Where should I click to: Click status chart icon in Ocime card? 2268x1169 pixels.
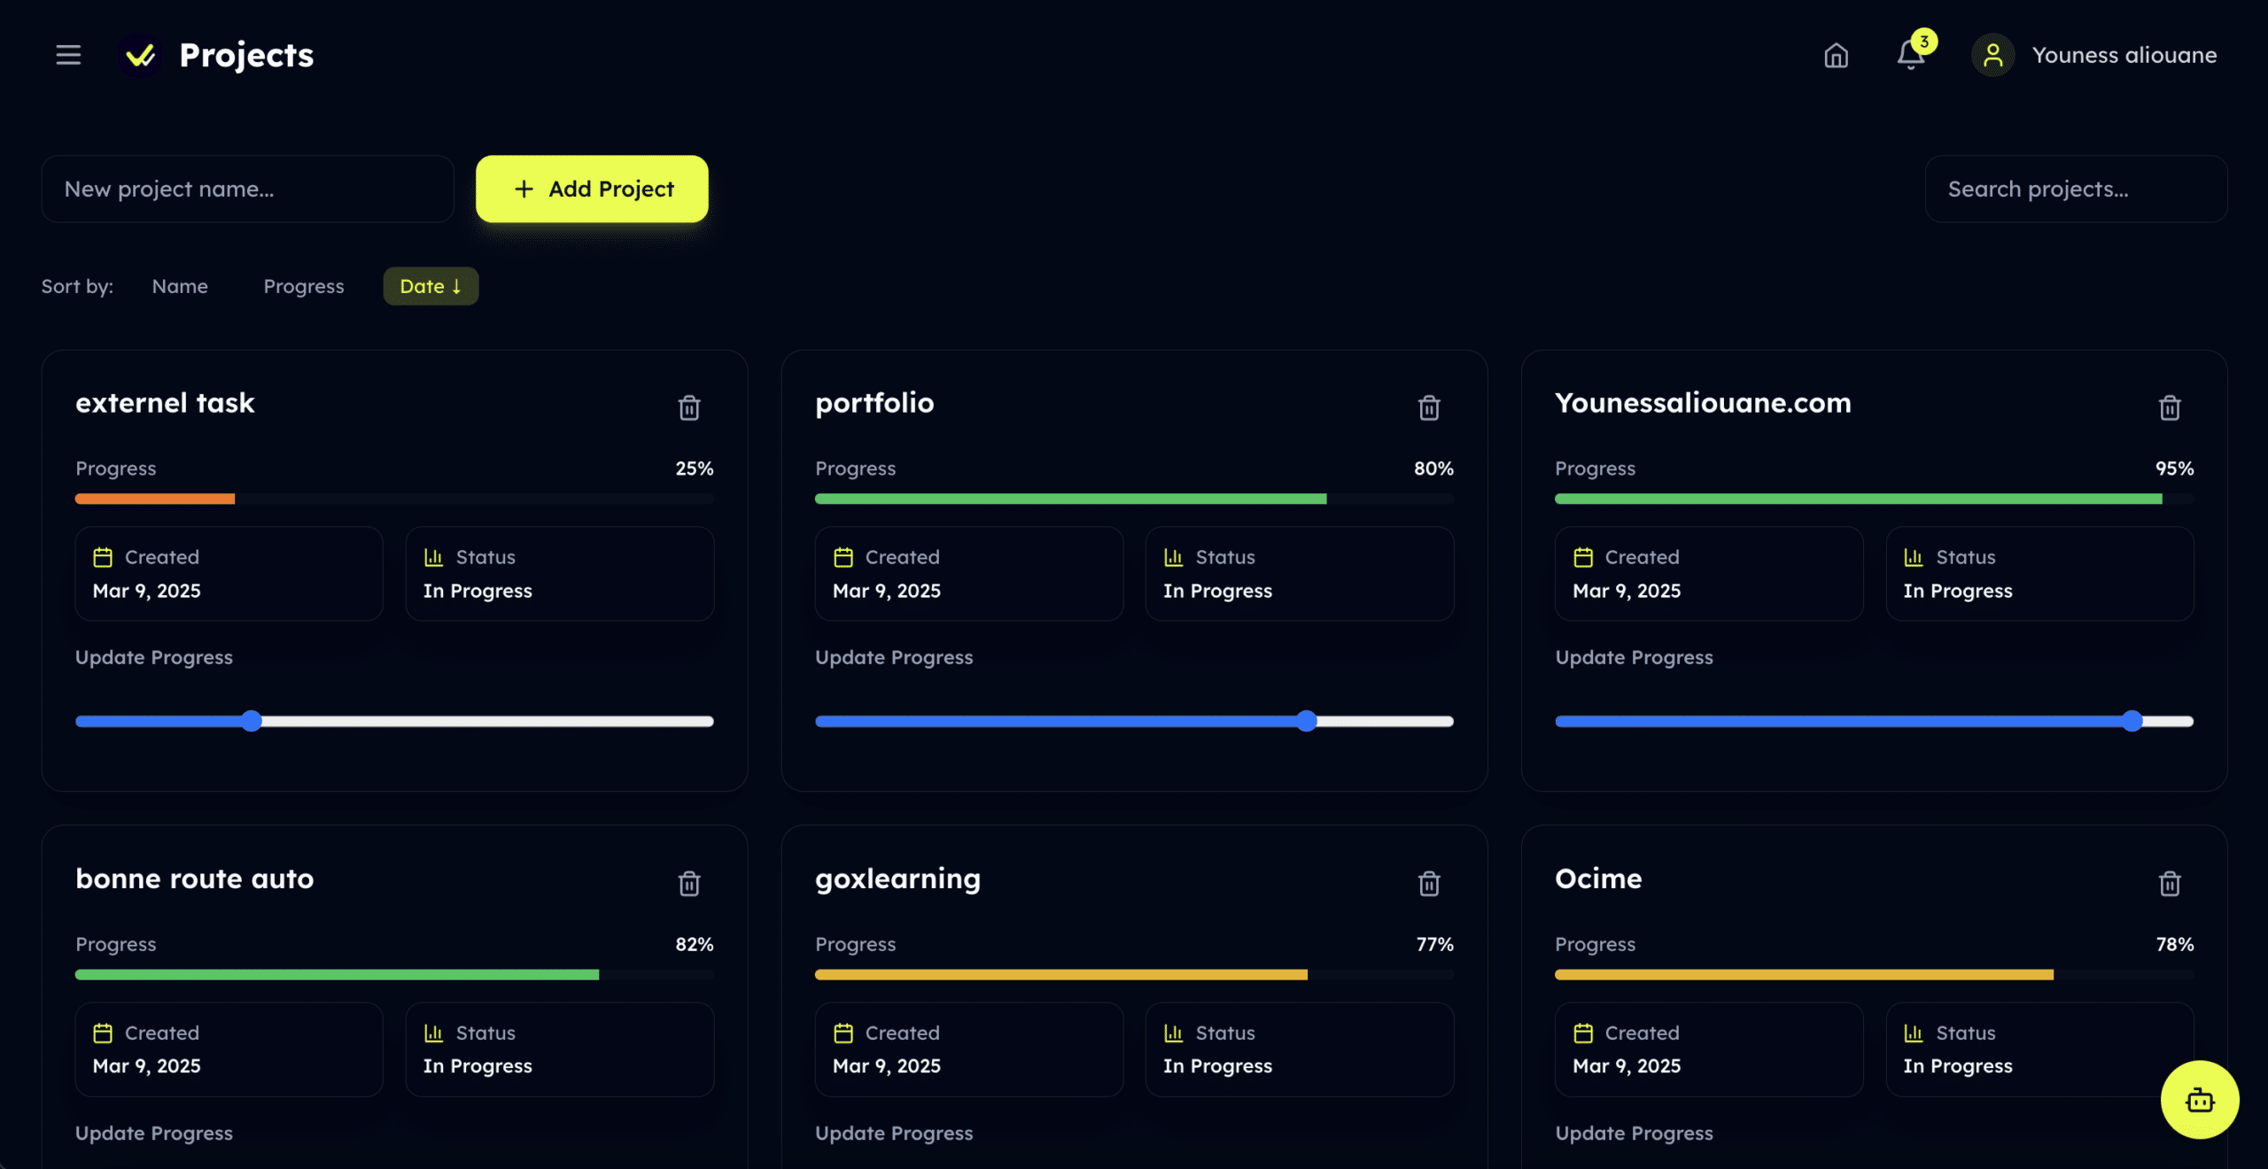pos(1914,1033)
